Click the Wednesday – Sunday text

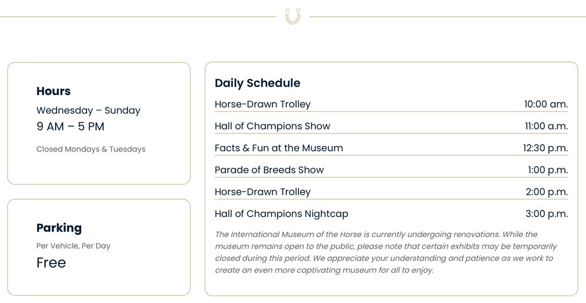(88, 111)
